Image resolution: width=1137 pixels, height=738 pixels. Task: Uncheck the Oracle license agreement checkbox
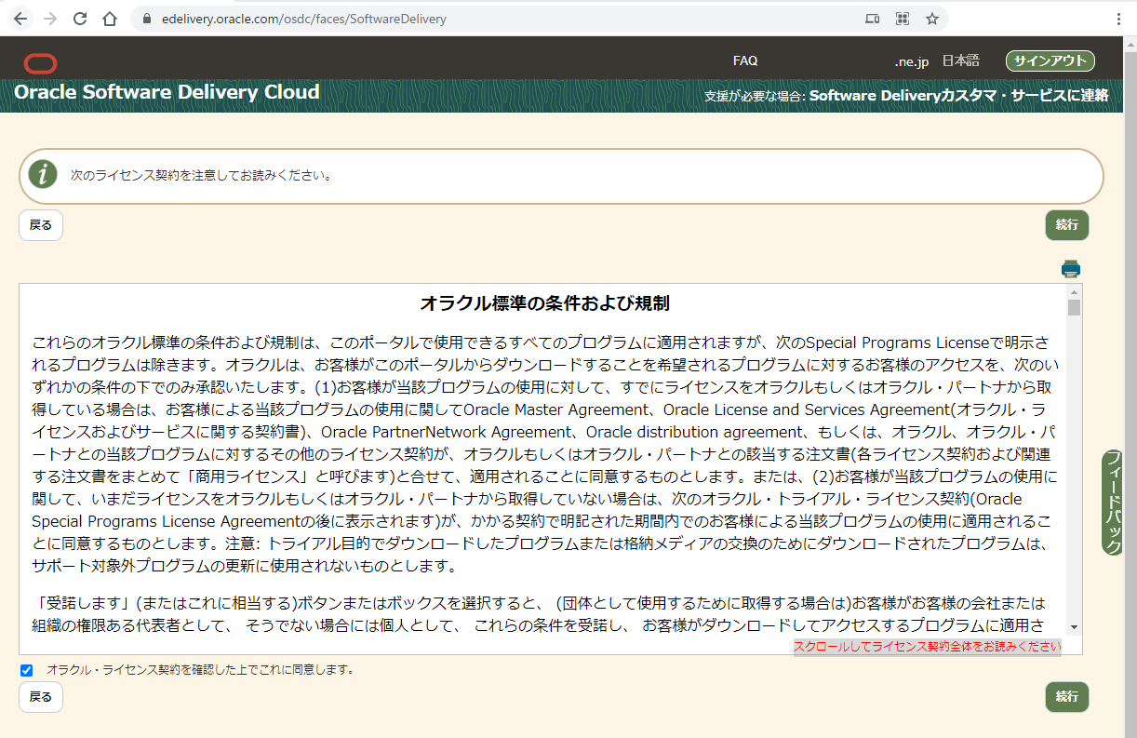[x=26, y=670]
